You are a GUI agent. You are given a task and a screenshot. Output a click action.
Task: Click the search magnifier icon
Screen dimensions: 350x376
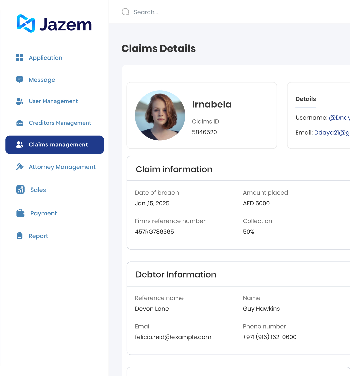pyautogui.click(x=126, y=12)
